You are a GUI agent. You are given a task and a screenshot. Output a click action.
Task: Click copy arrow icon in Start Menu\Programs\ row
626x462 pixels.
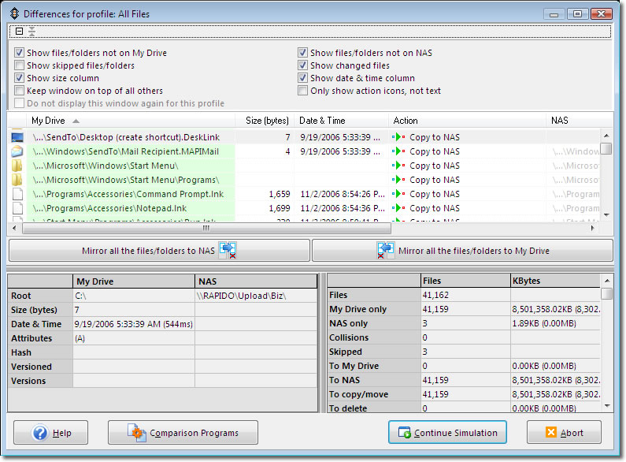click(398, 180)
